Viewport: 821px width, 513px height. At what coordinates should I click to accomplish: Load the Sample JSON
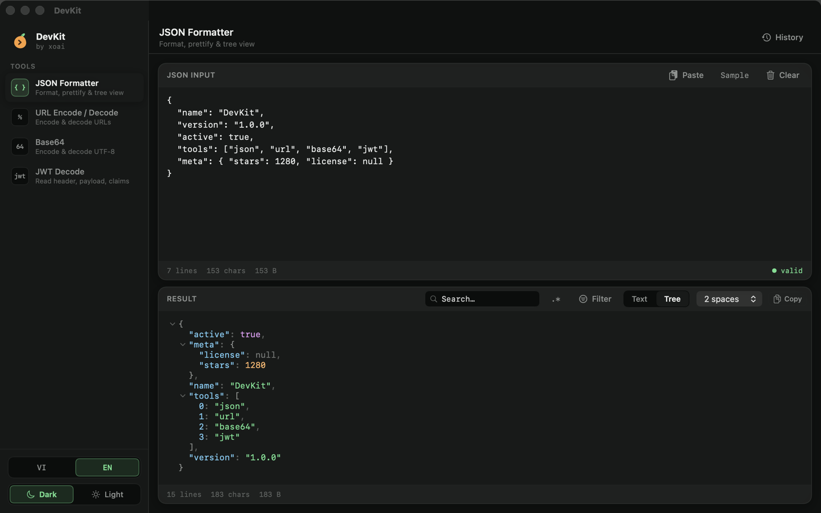point(734,75)
